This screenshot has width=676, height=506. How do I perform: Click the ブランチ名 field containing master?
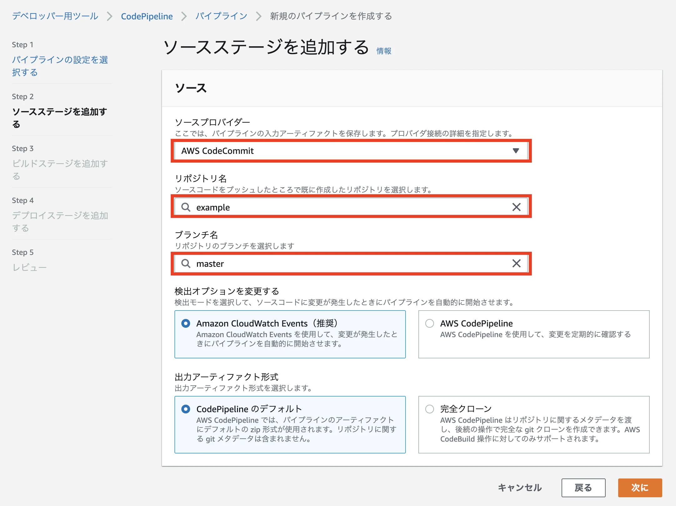point(351,263)
